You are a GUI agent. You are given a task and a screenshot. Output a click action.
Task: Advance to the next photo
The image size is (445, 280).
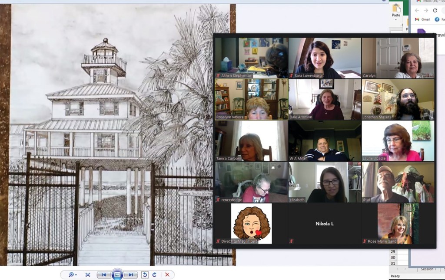(130, 275)
